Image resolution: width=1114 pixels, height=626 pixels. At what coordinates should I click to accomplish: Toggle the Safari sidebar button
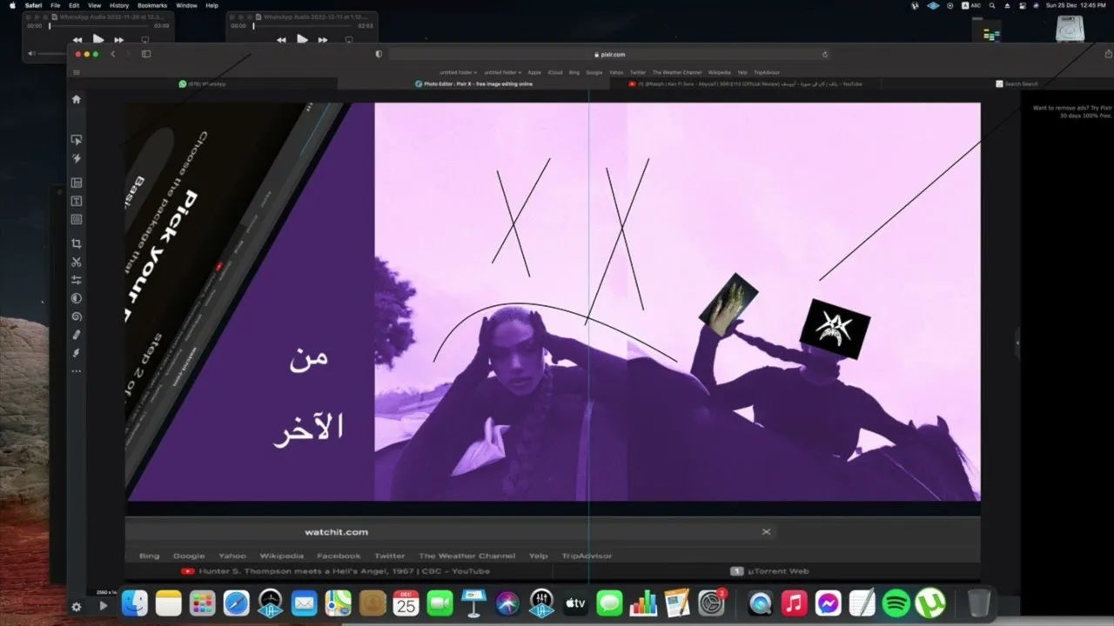[146, 54]
